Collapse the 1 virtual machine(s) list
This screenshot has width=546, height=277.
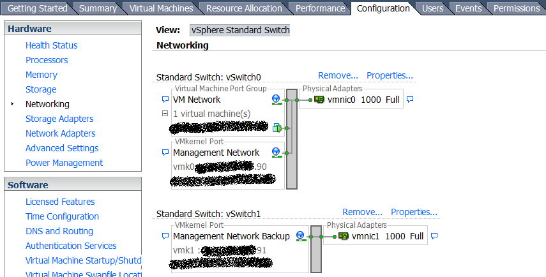click(165, 114)
